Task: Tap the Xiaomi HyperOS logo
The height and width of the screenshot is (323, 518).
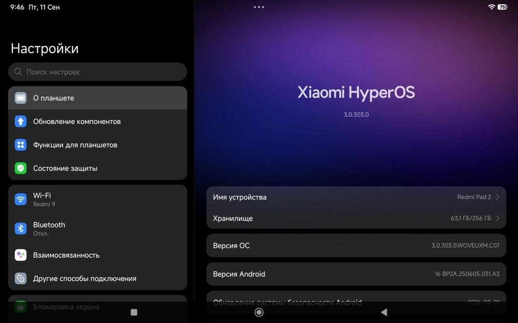Action: coord(356,93)
